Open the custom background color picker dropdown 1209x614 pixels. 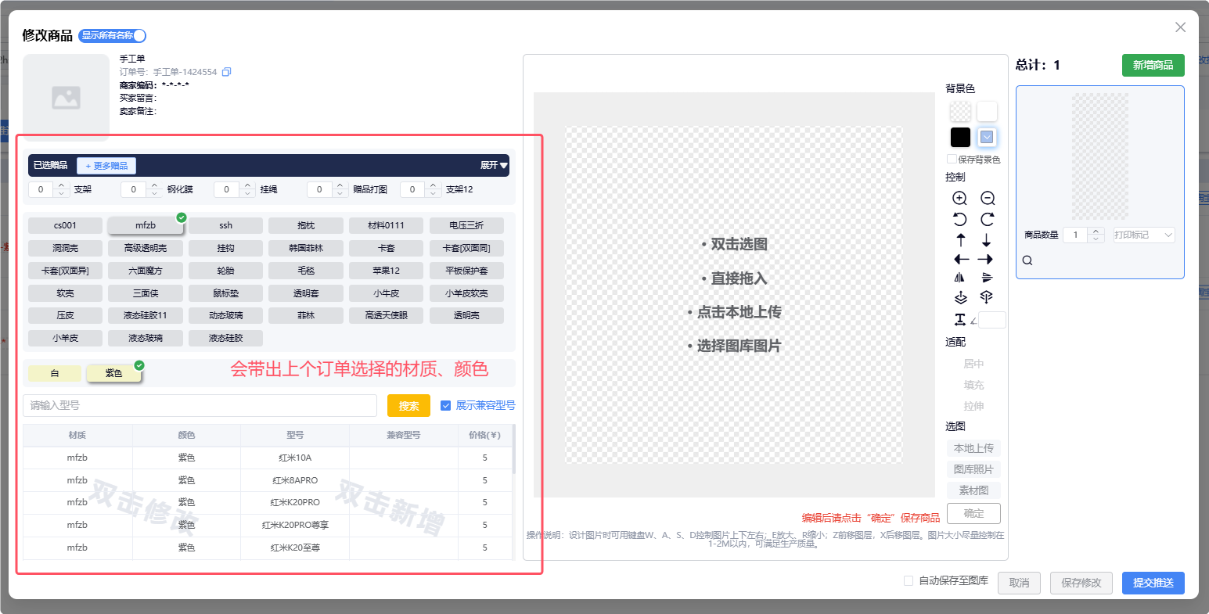[988, 137]
